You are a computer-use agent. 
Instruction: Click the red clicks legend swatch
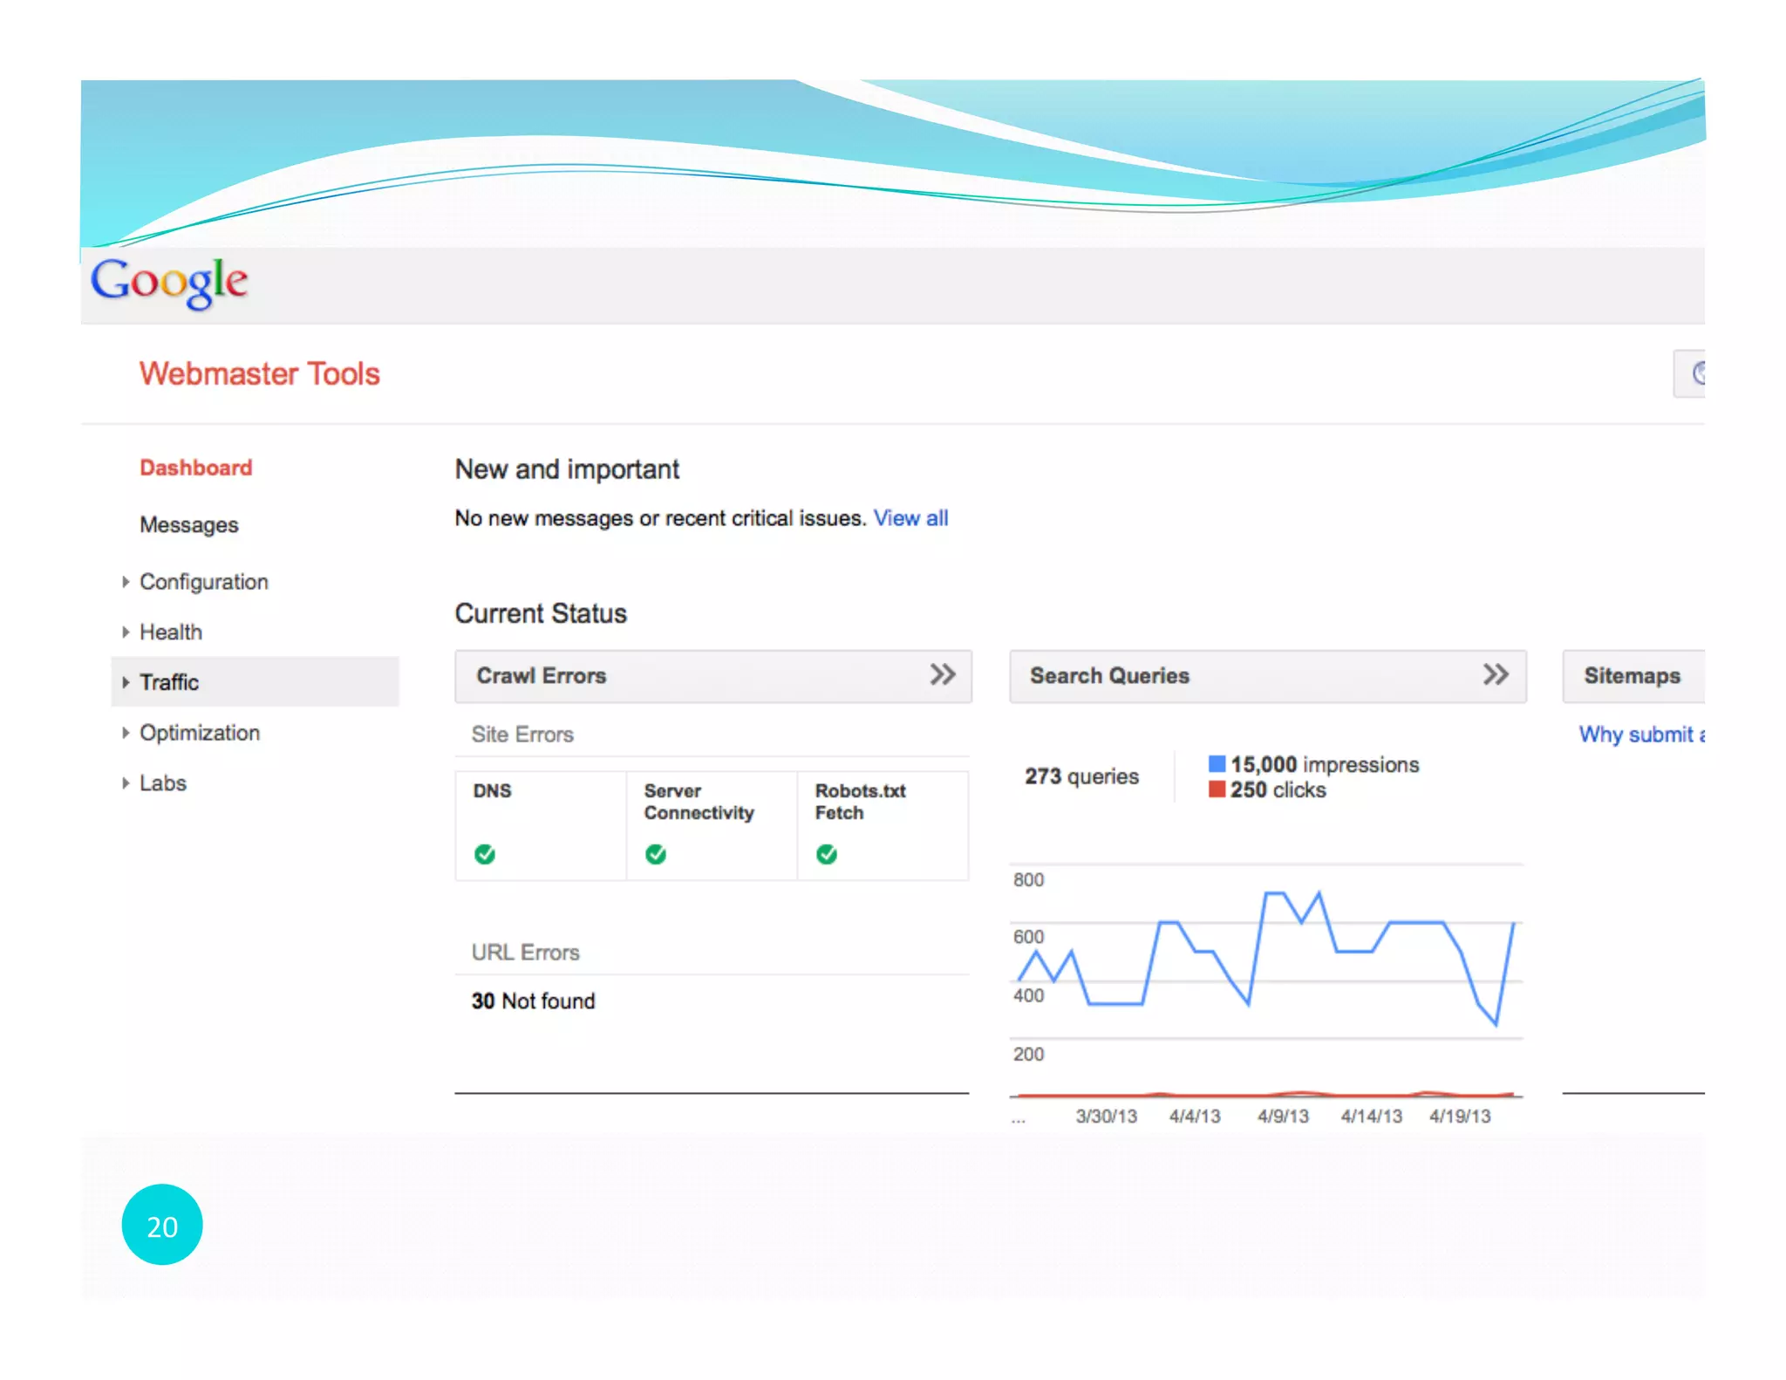tap(1217, 789)
